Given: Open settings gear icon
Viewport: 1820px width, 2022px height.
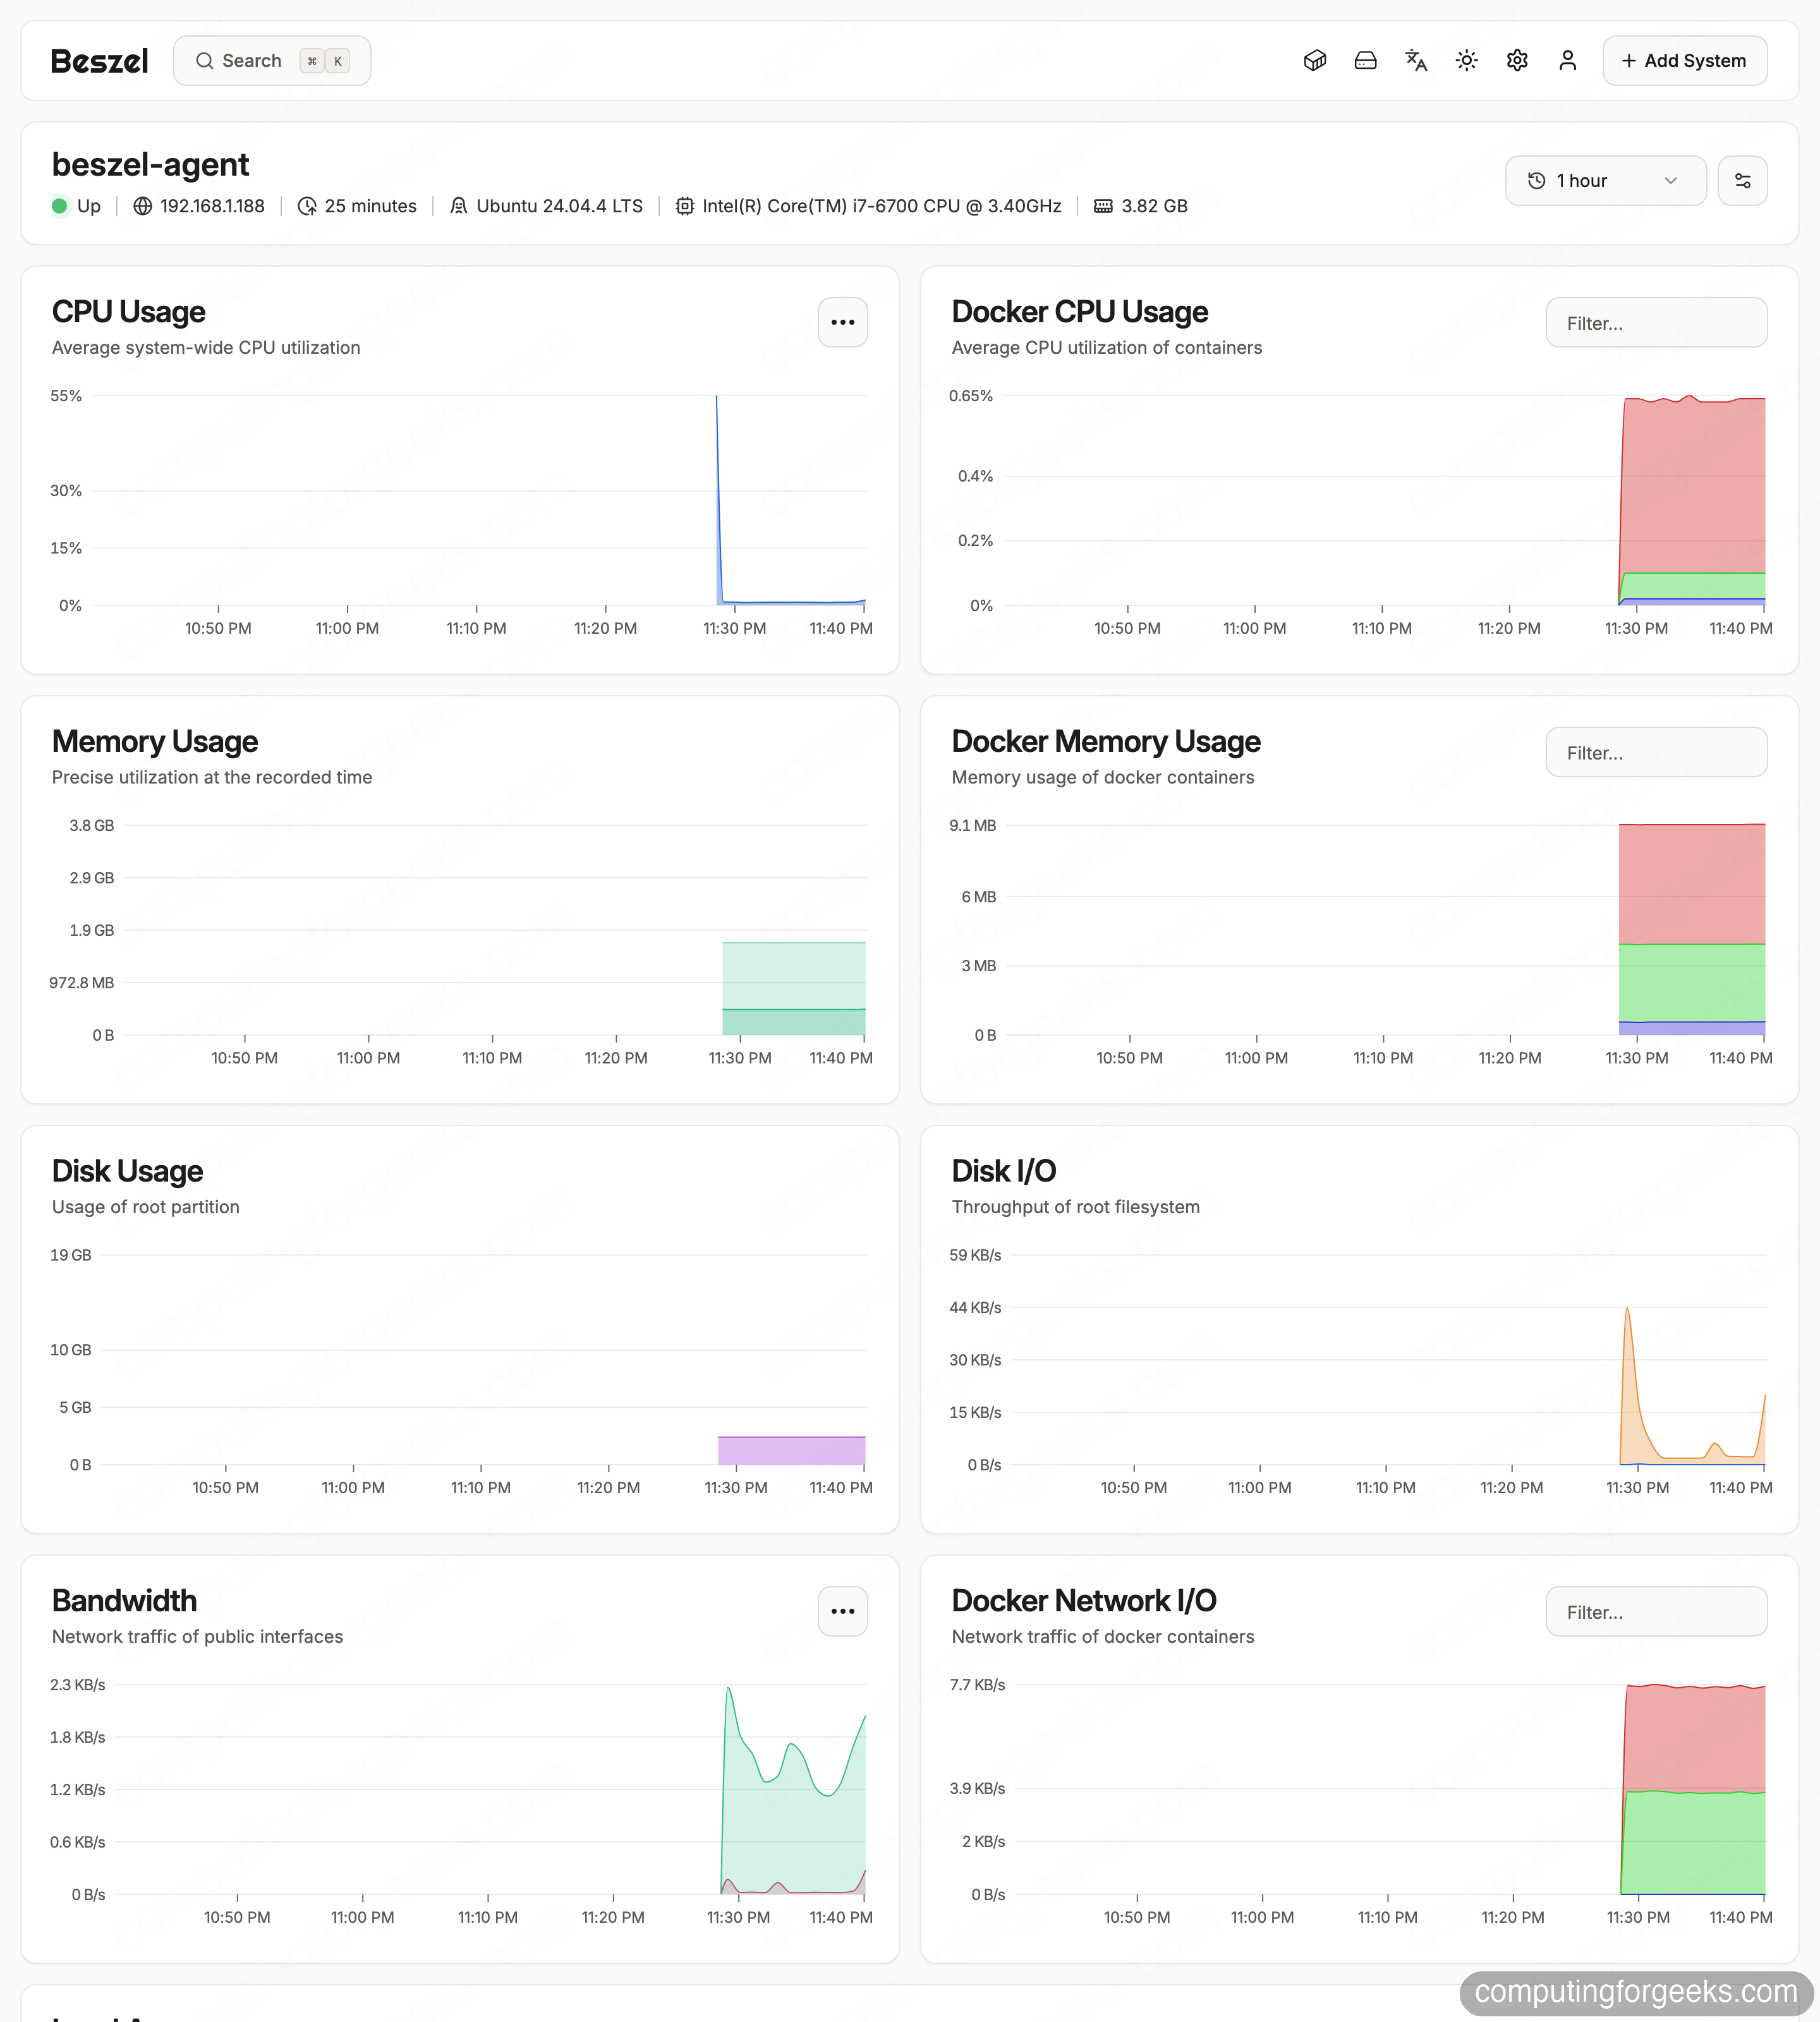Looking at the screenshot, I should (x=1517, y=61).
